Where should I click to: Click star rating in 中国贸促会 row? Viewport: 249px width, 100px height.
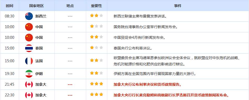[x=96, y=37]
